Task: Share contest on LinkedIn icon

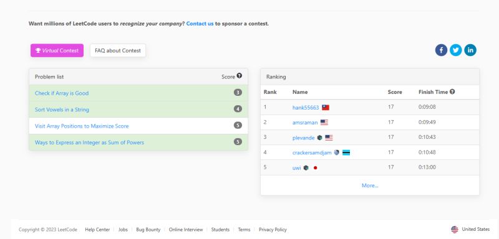Action: 470,50
